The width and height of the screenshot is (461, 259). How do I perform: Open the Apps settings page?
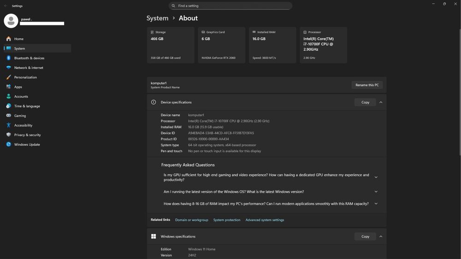point(37,87)
